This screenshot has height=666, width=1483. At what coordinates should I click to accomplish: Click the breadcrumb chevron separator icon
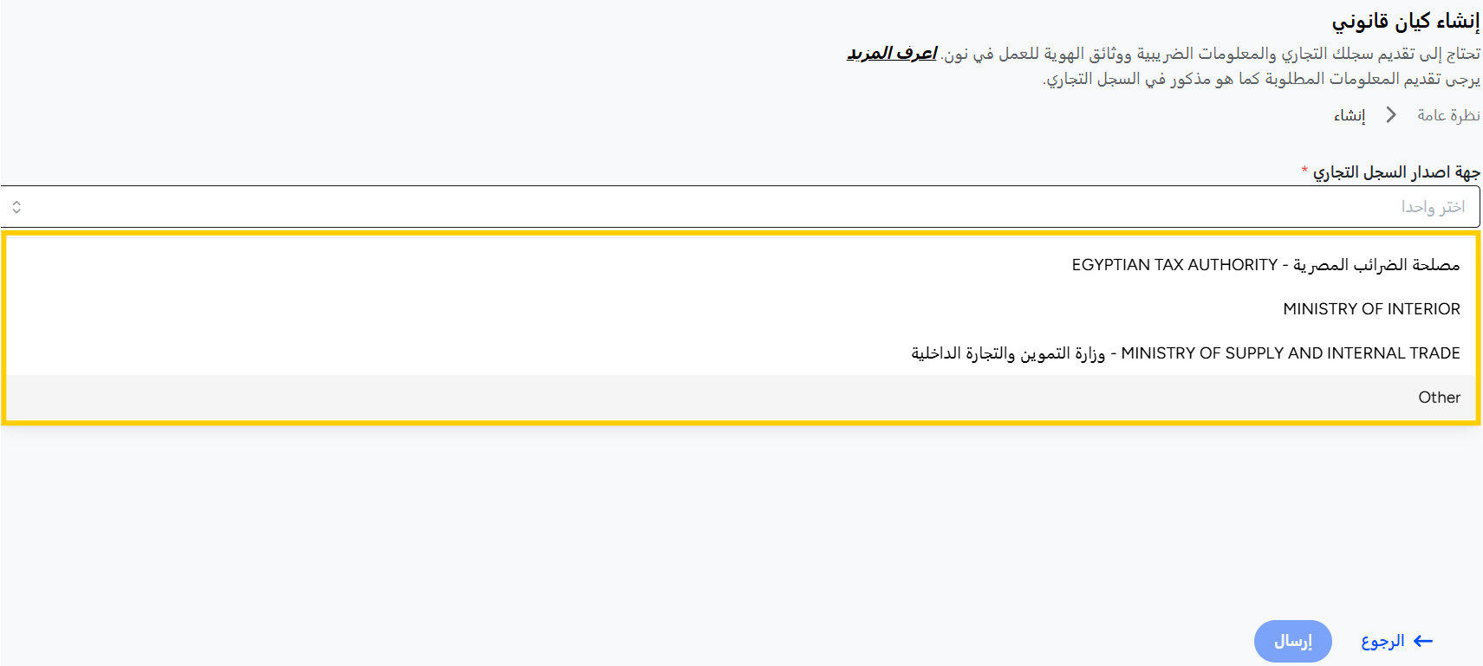1391,115
